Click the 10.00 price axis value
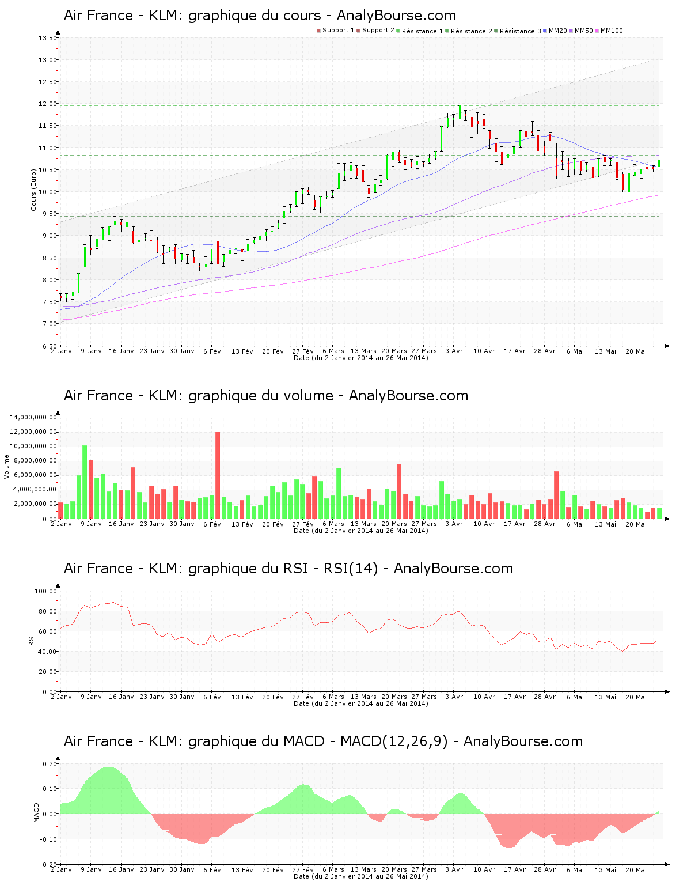This screenshot has height=893, width=691. 48,192
